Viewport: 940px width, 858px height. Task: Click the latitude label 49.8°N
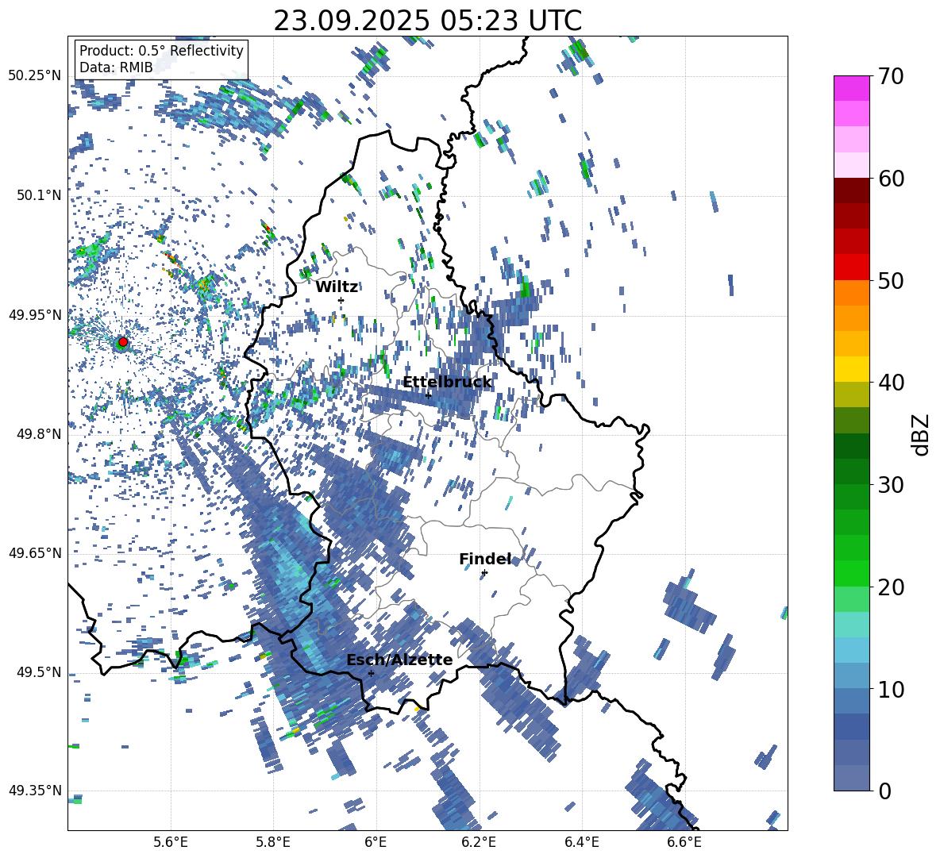[38, 434]
